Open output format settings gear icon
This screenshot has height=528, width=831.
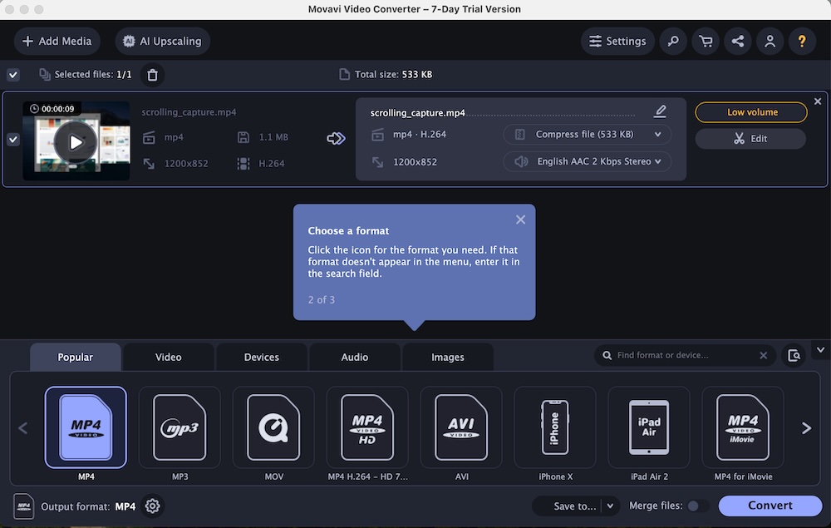pyautogui.click(x=152, y=506)
